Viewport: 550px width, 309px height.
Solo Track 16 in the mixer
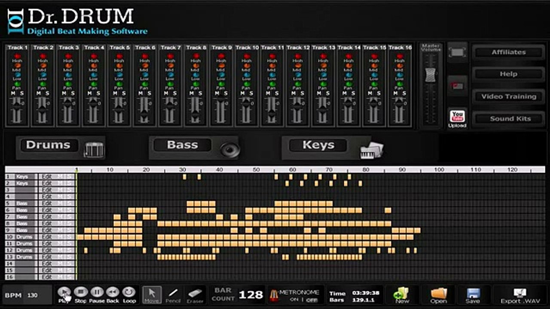coord(404,93)
